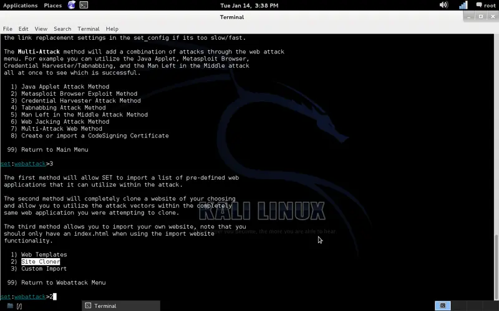Click the 'Custom Import' option text

click(x=44, y=269)
